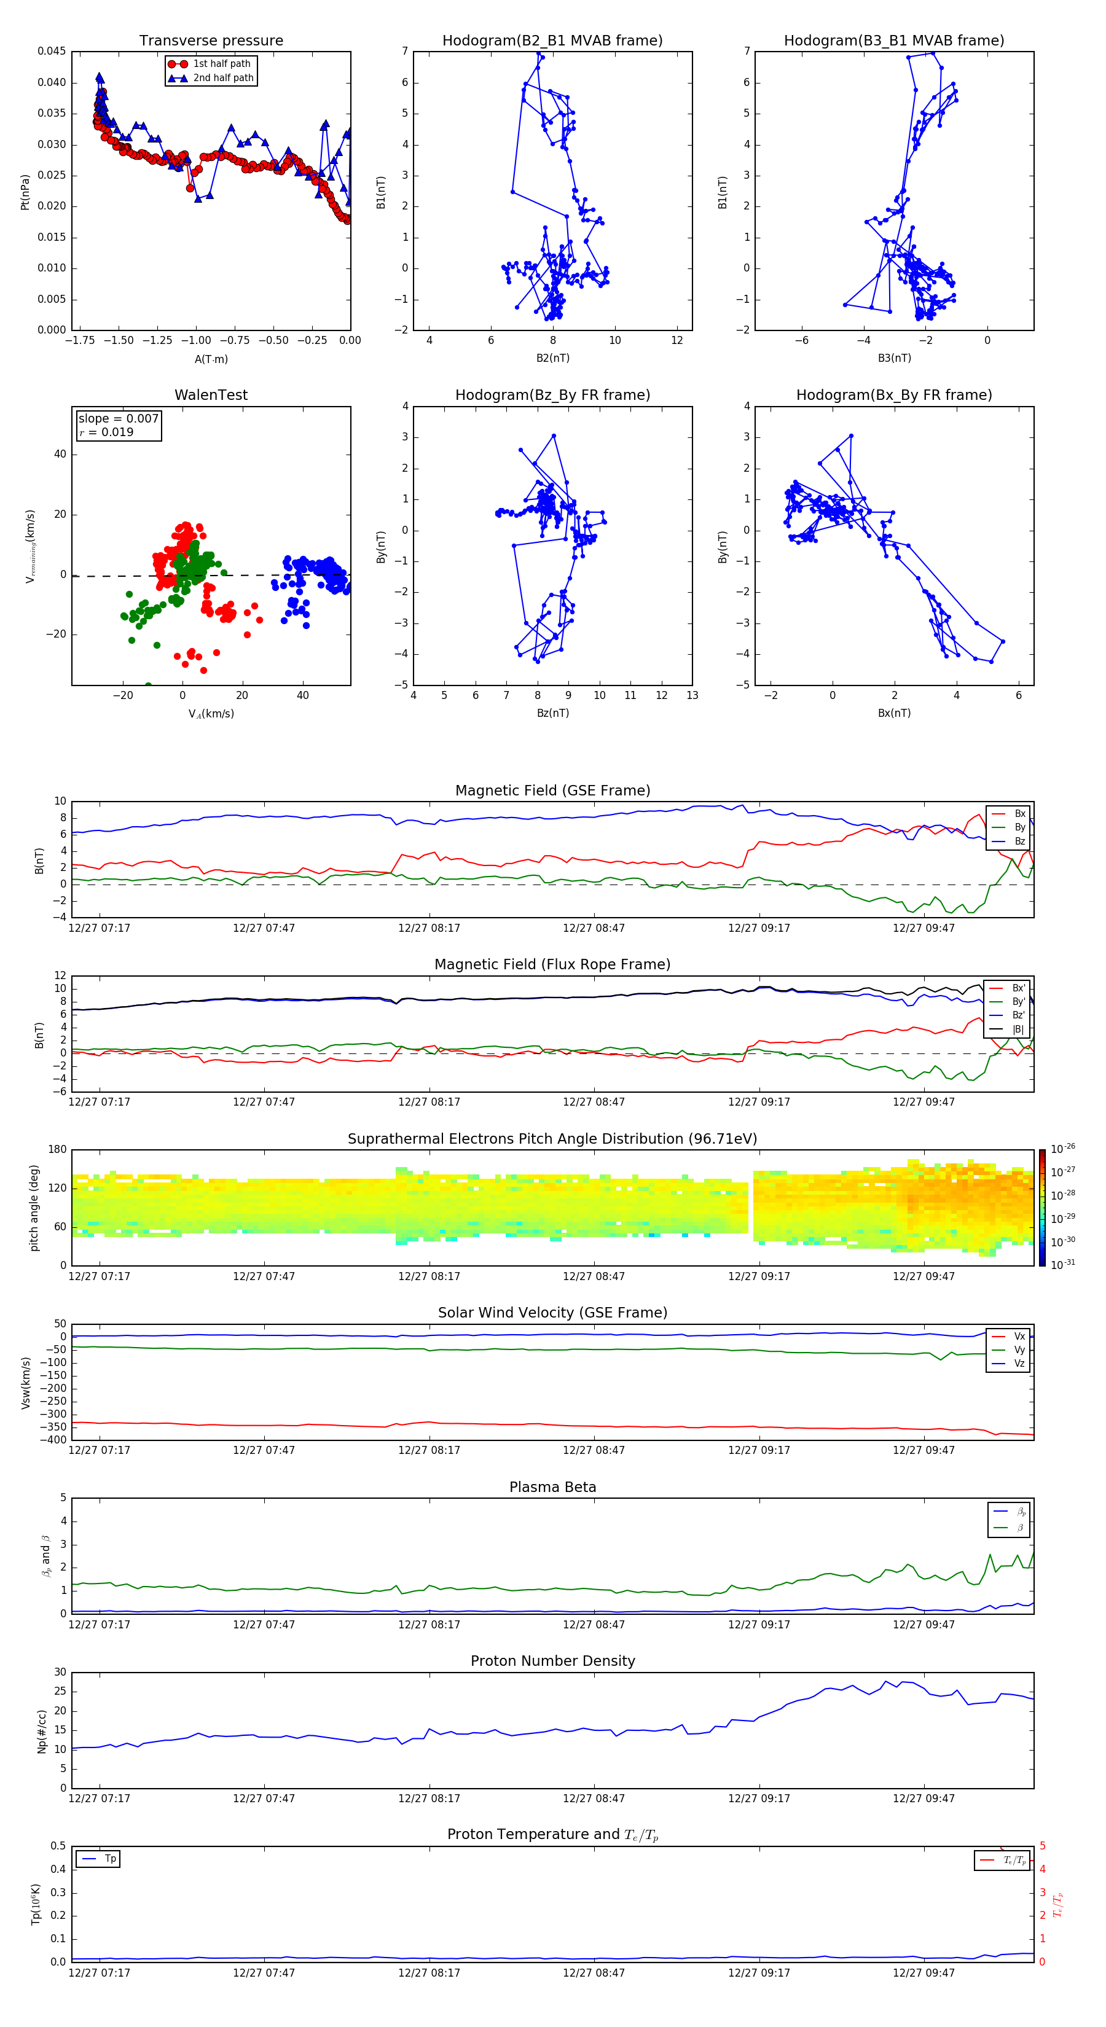The image size is (1106, 2027).
Task: Click the red "Te/Tp" right-axis label
Action: pos(1058,1904)
